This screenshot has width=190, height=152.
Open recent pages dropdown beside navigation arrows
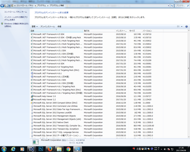coord(9,6)
